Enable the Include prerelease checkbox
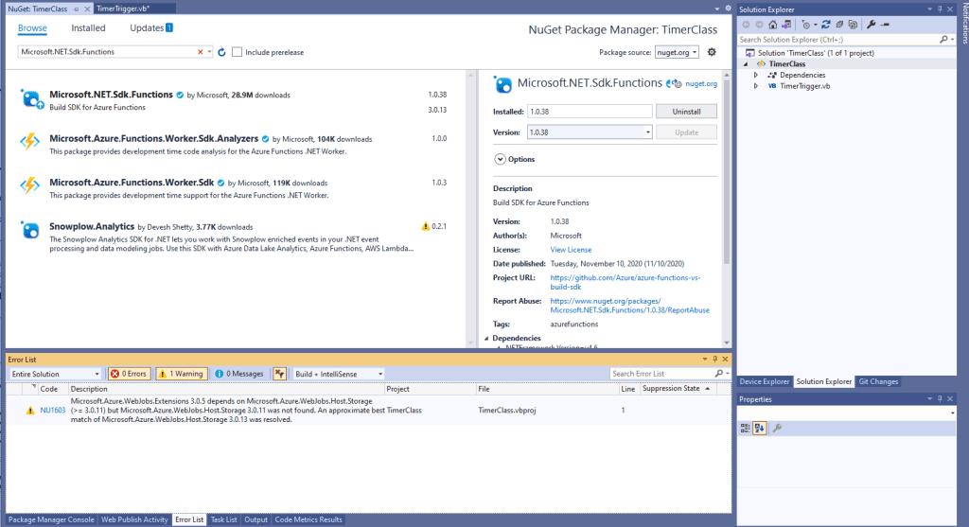Image resolution: width=969 pixels, height=527 pixels. (x=238, y=52)
